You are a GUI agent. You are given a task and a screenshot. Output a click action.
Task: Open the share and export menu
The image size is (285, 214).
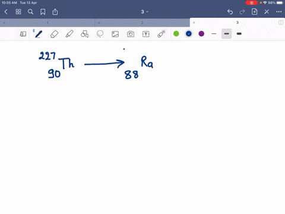(55, 12)
